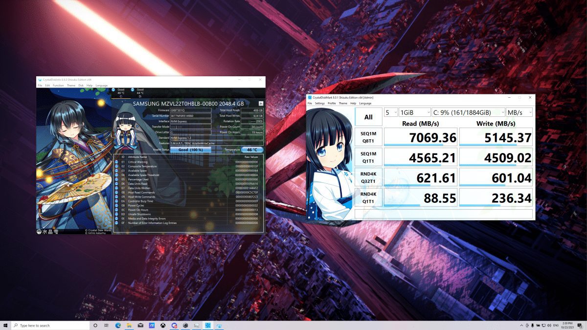Open the Windows Start menu

coord(5,325)
